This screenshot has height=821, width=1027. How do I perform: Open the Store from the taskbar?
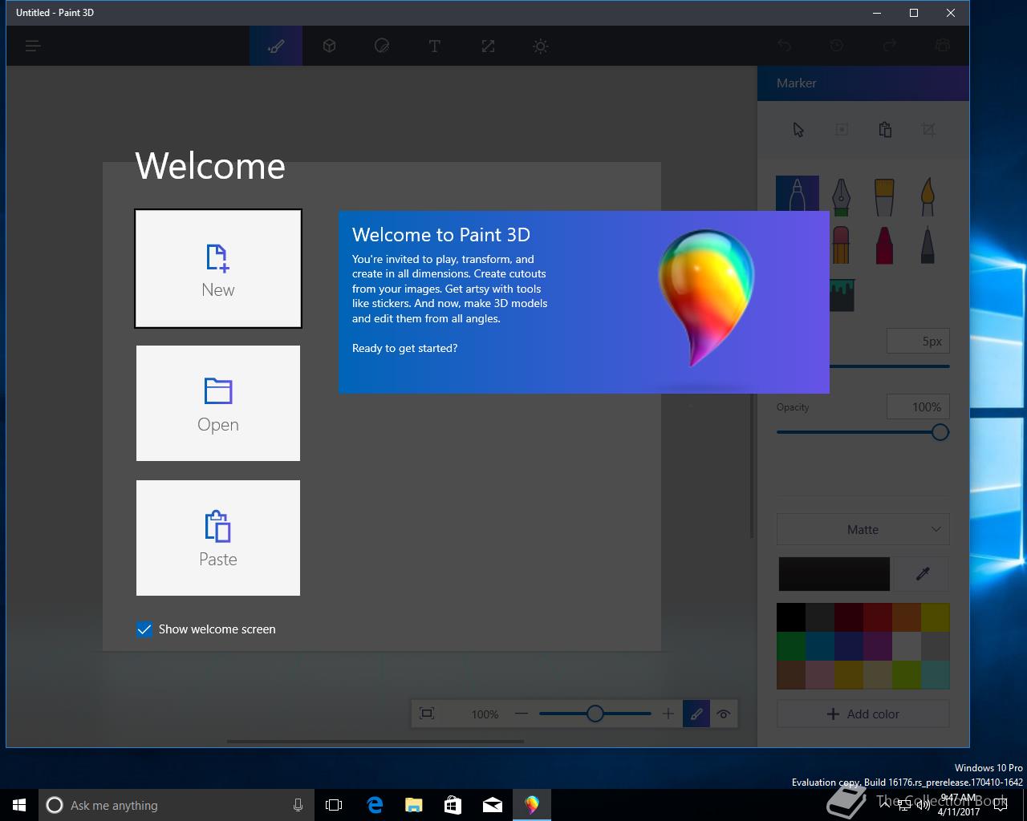[x=453, y=805]
